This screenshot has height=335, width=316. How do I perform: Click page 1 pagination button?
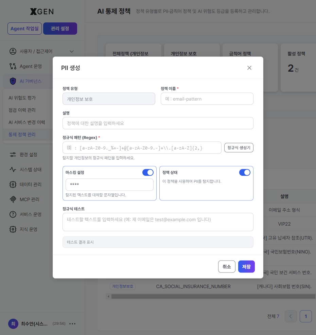coord(305,316)
